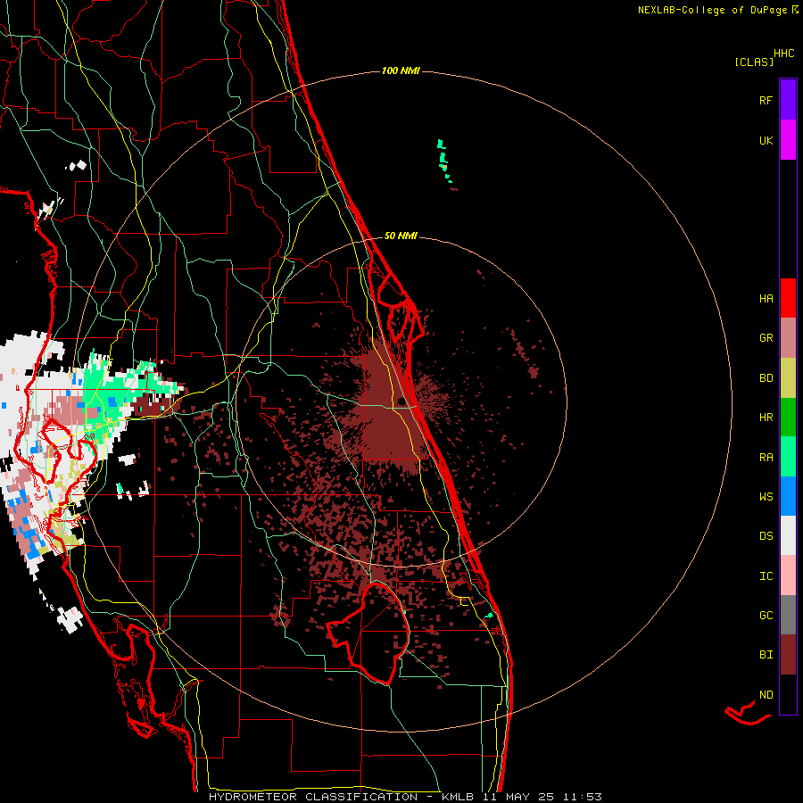Click the NEXLAB-College of DuPage credit text

(x=713, y=10)
